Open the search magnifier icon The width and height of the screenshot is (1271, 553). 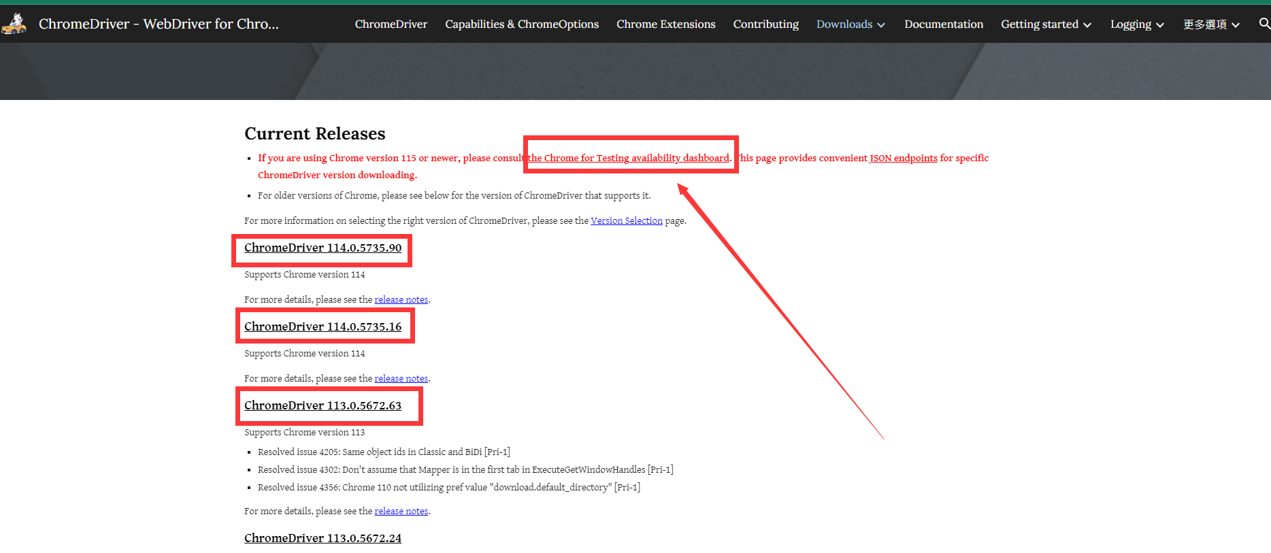coord(1264,24)
